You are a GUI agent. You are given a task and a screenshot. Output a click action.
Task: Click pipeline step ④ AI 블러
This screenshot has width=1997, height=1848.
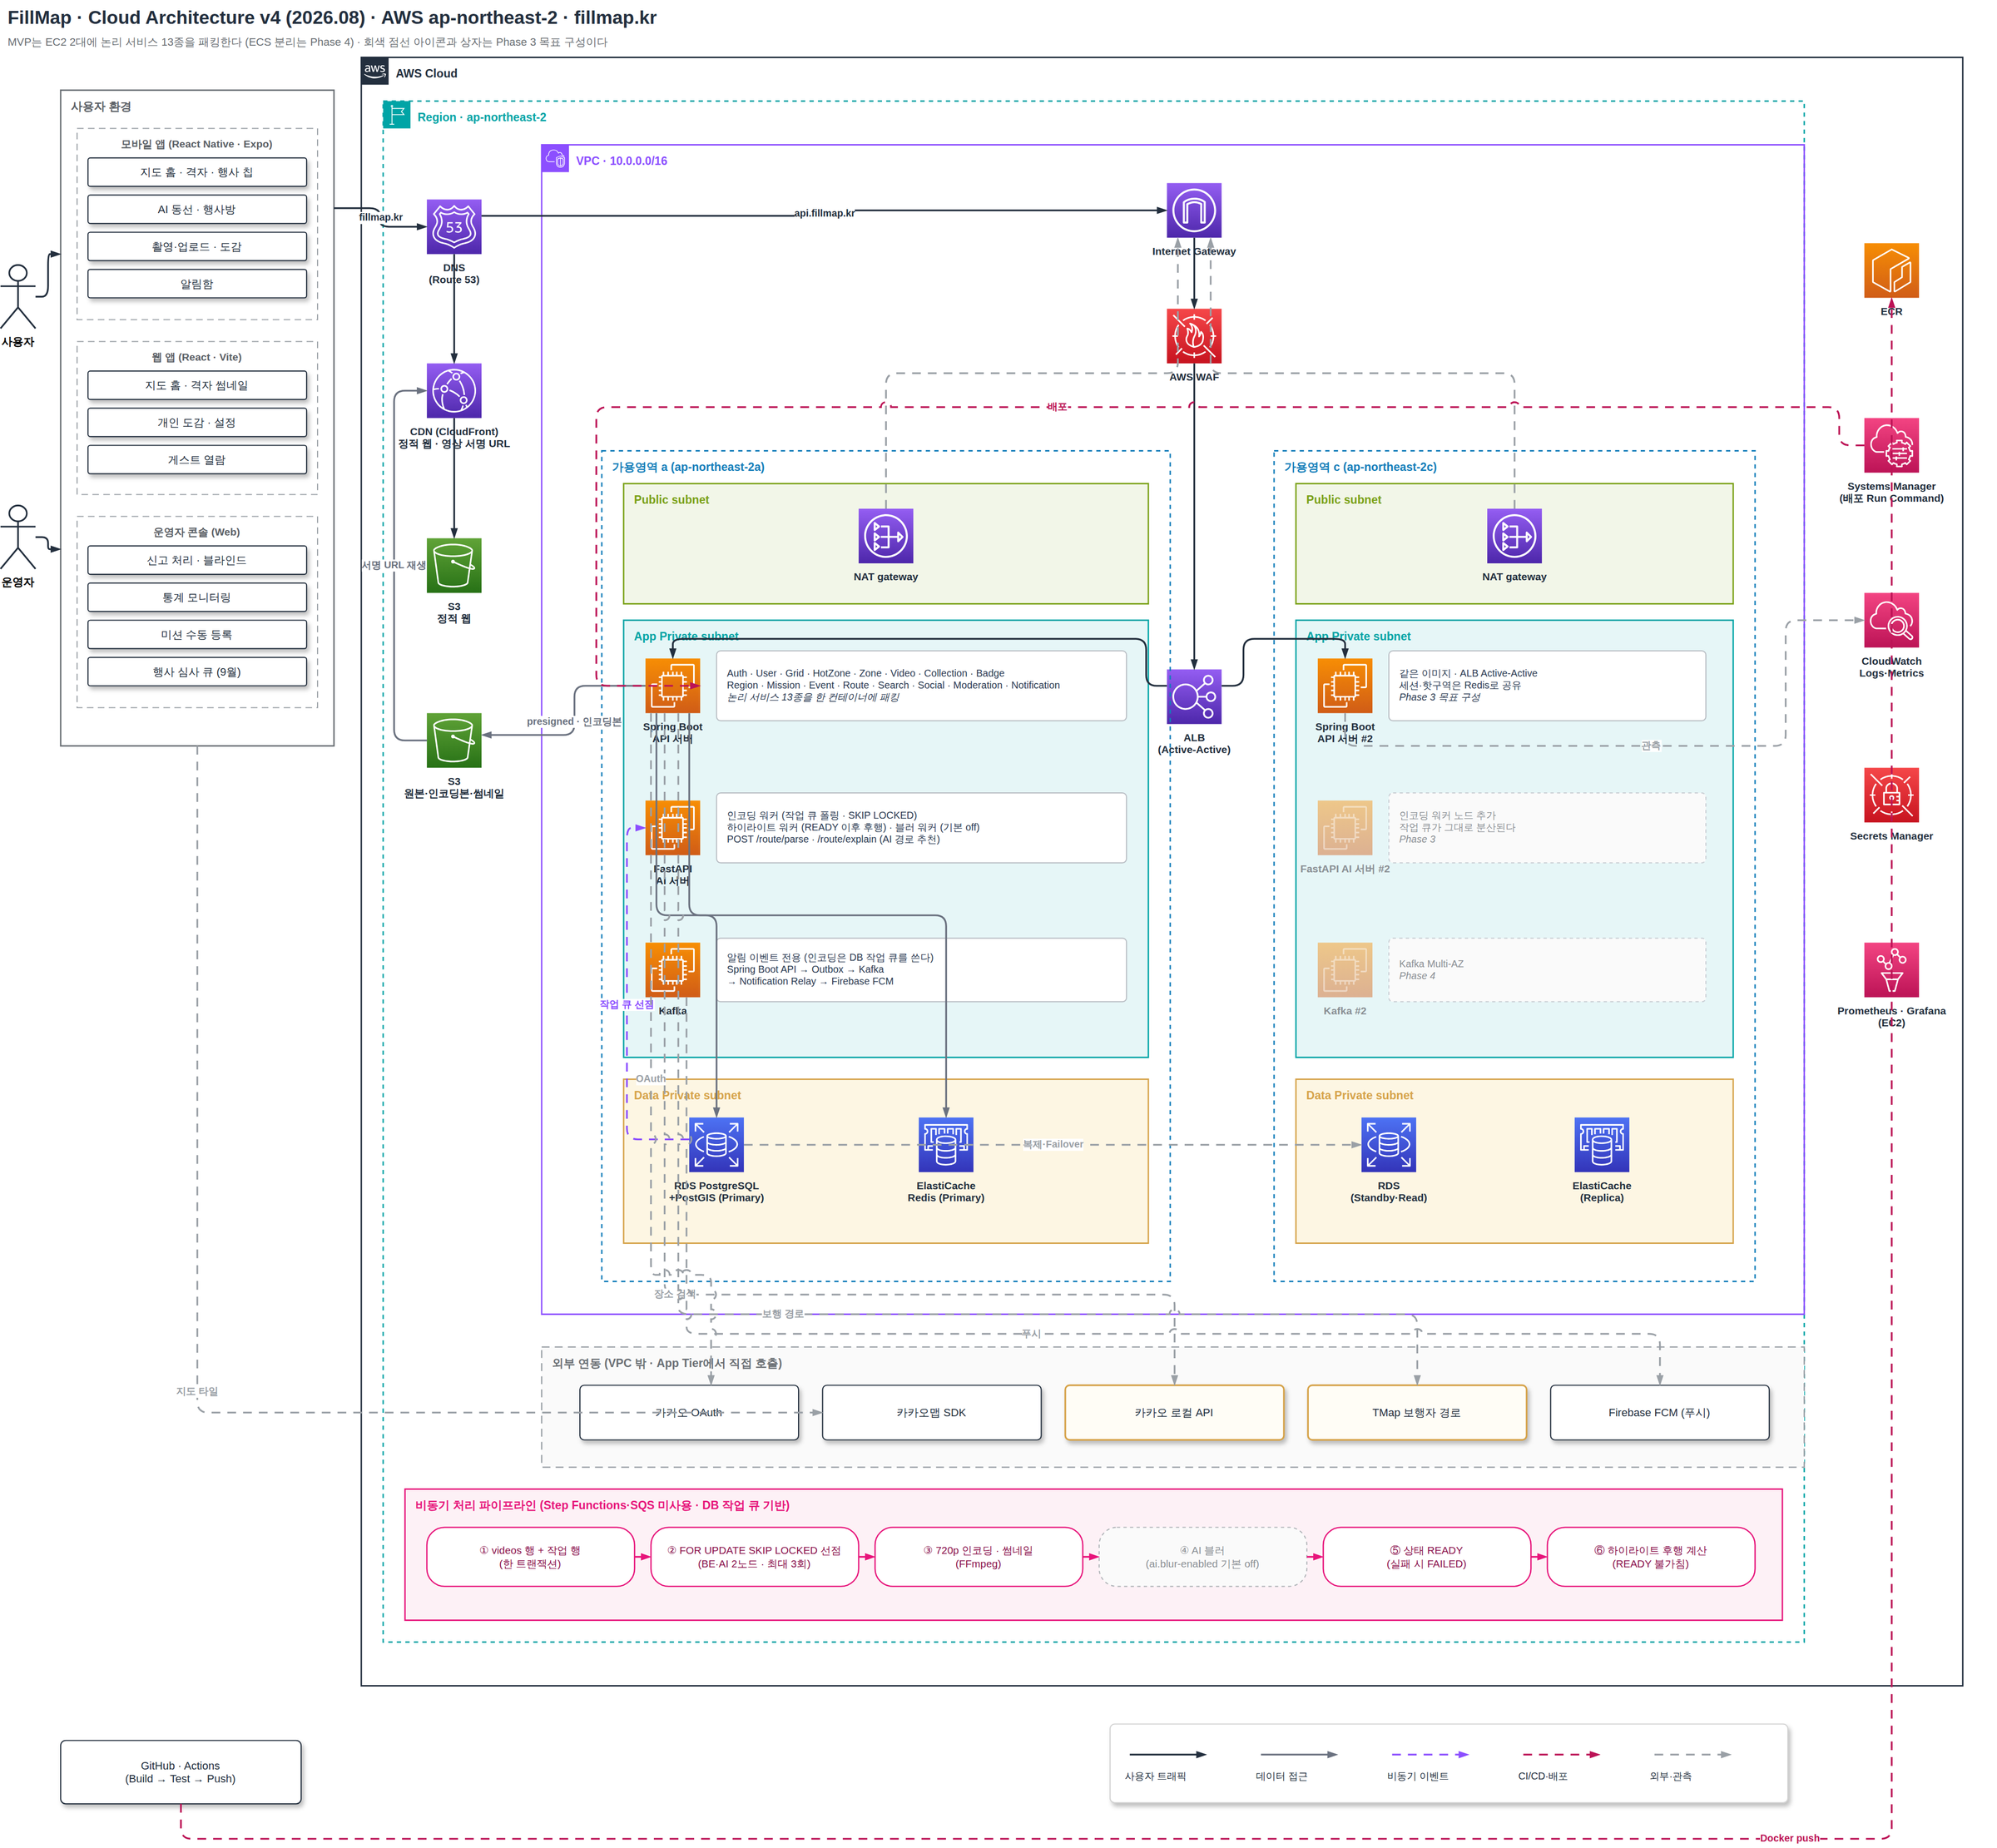[1202, 1556]
